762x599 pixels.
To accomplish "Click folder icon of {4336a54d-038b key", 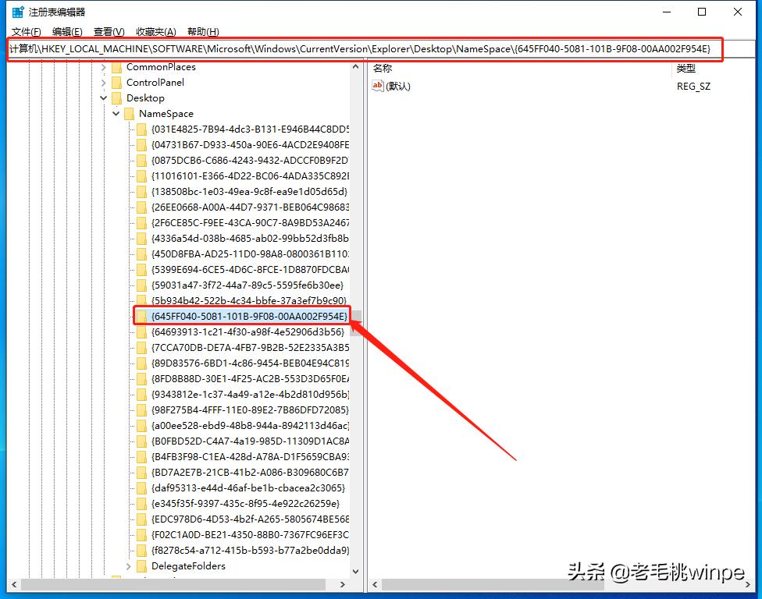I will [141, 239].
